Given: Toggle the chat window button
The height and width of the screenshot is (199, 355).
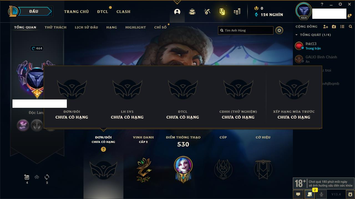Looking at the screenshot, I should pos(298,194).
